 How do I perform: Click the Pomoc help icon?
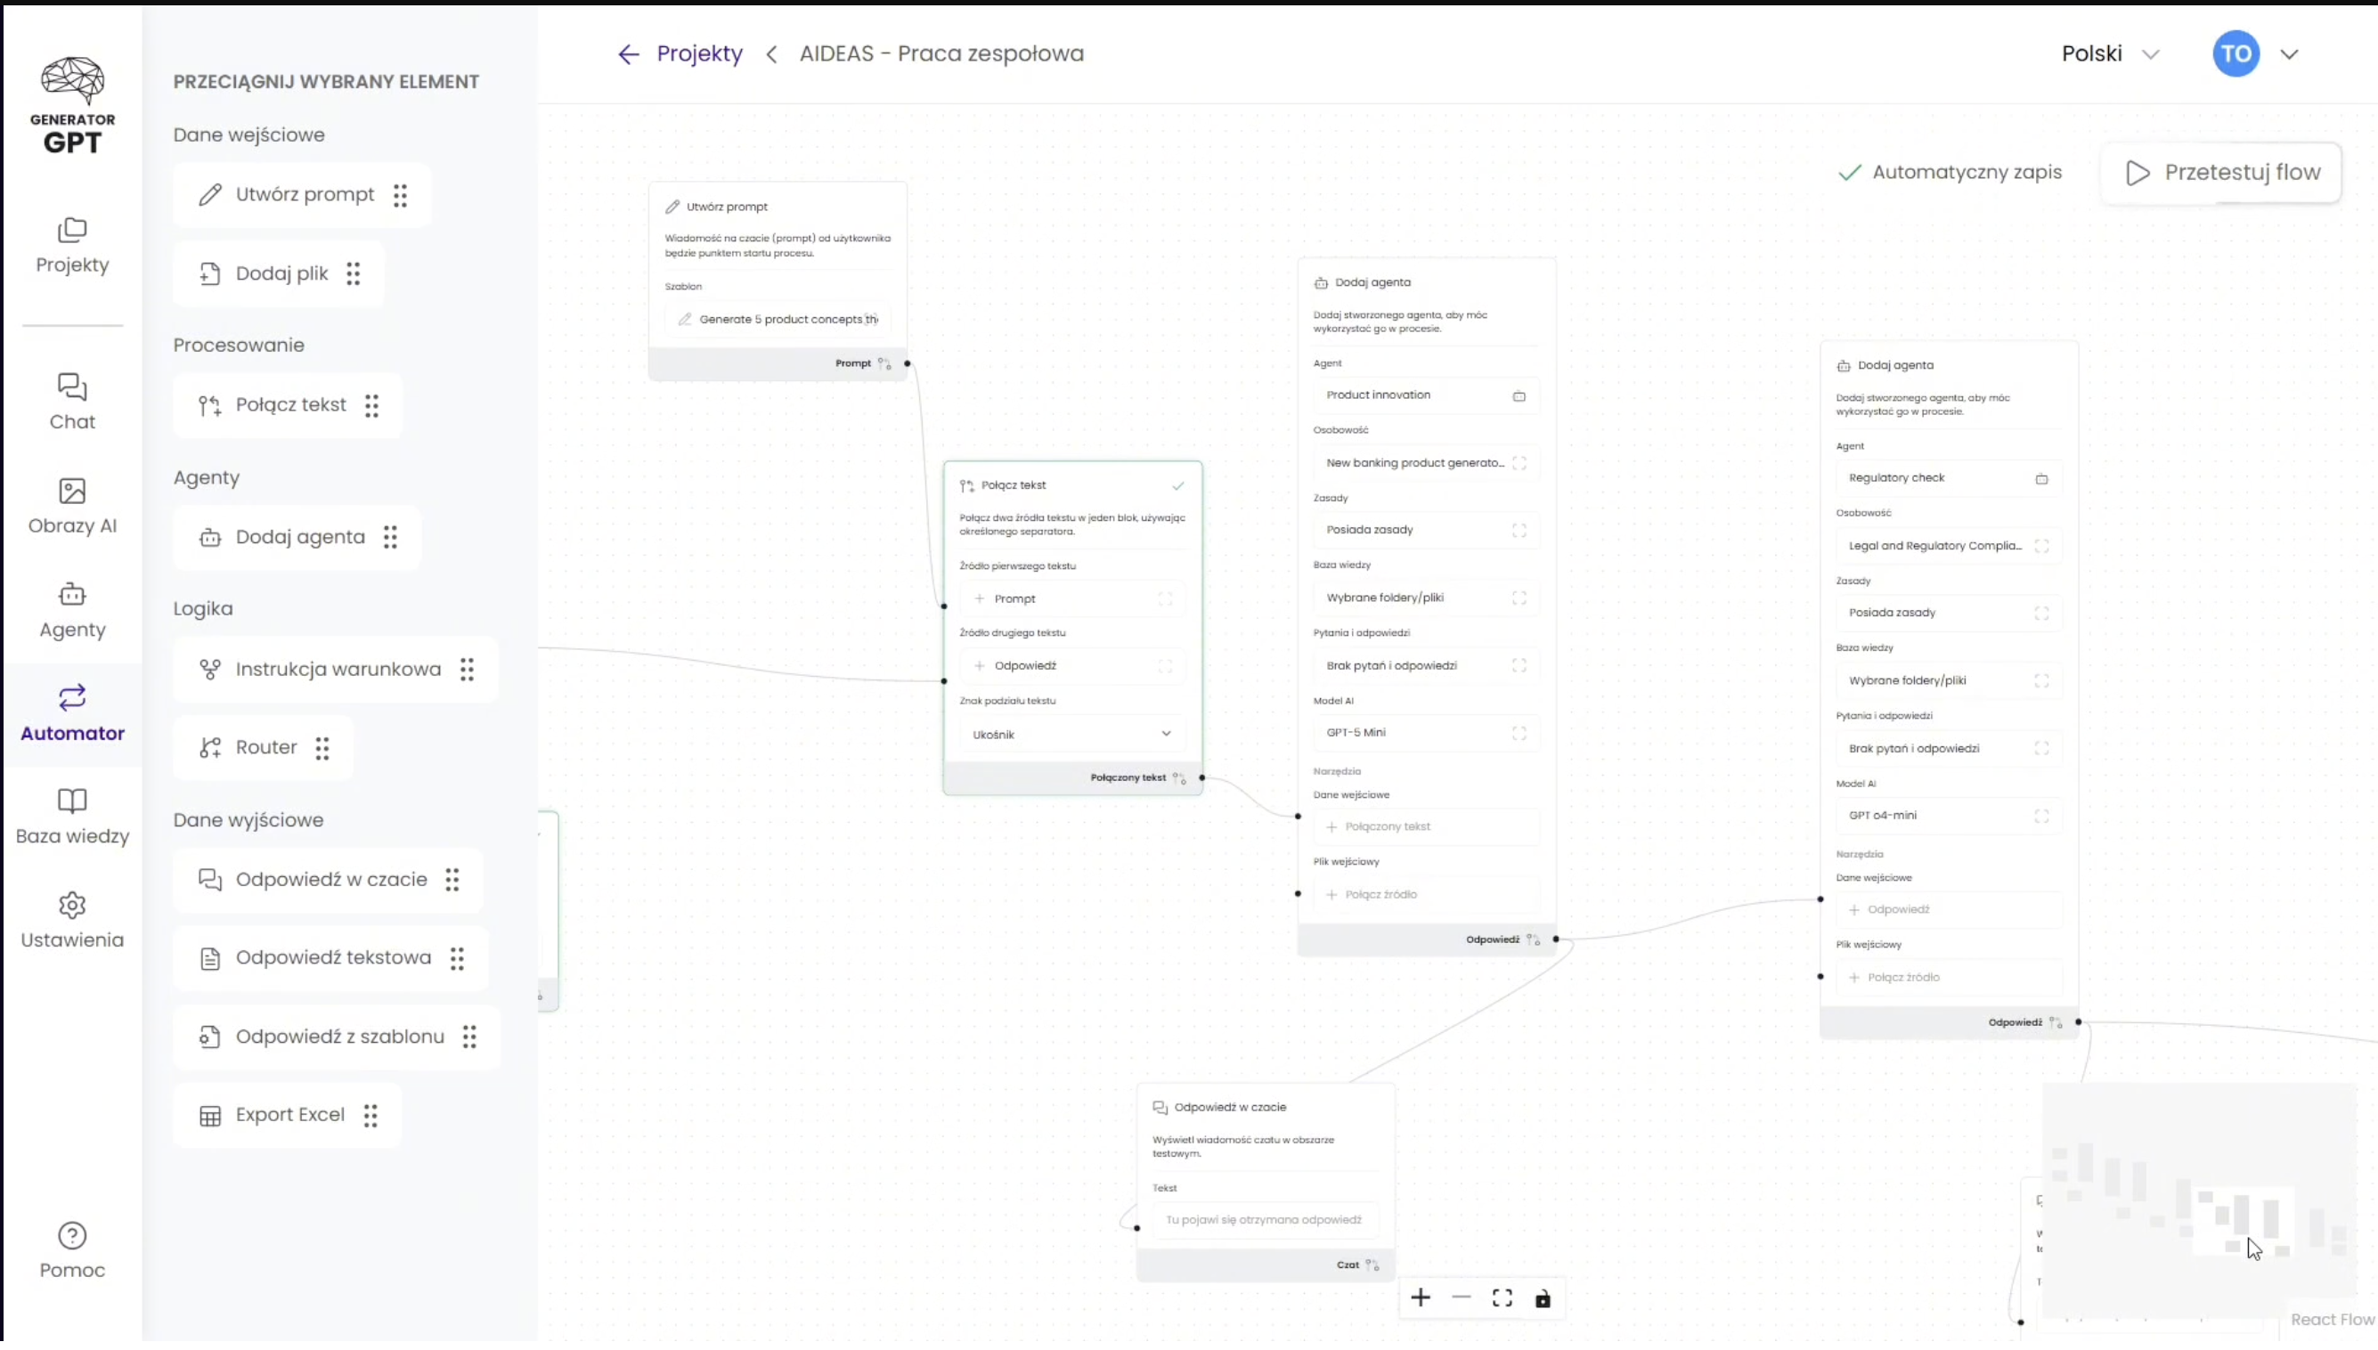click(x=72, y=1249)
